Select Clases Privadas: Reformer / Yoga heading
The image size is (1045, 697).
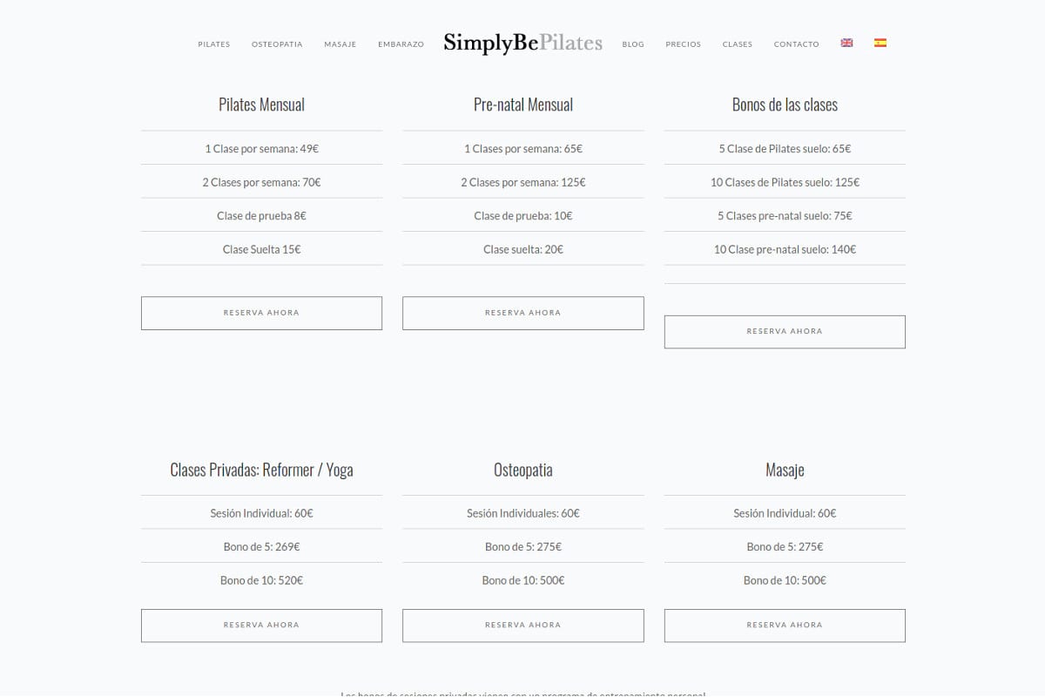coord(261,470)
